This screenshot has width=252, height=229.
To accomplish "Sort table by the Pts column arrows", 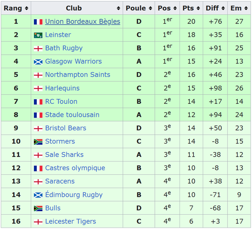I will point(198,8).
